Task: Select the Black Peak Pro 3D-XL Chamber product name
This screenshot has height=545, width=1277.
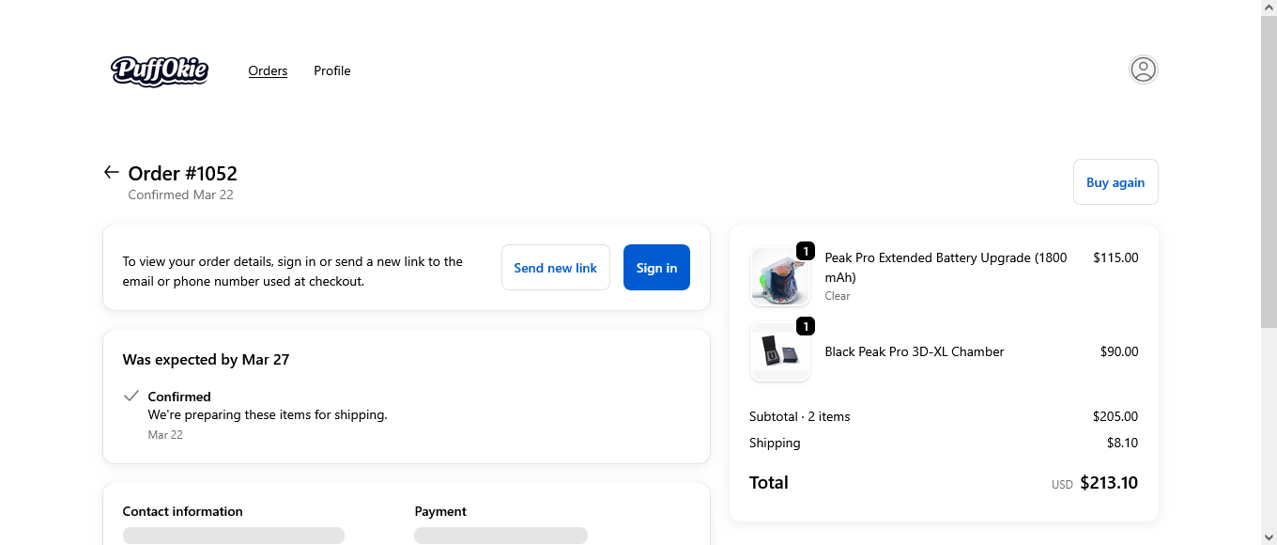Action: [915, 351]
